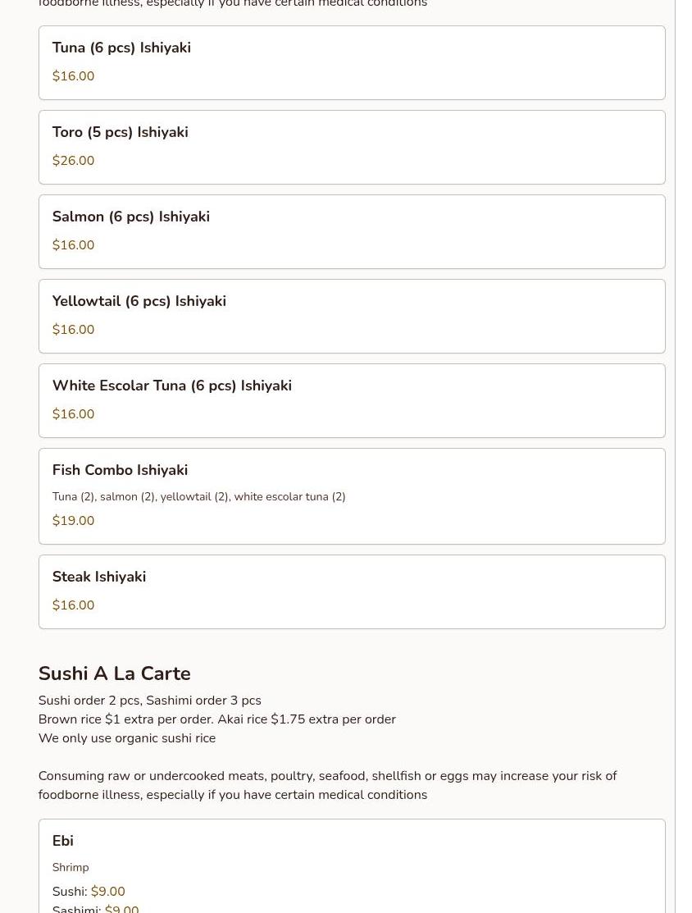Click the Shrimp description under Ebi
Image resolution: width=692 pixels, height=913 pixels.
click(71, 868)
